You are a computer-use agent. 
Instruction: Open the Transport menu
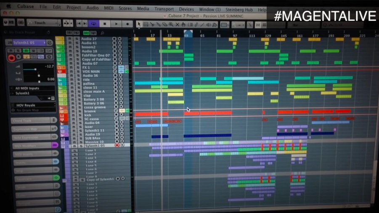tap(164, 9)
